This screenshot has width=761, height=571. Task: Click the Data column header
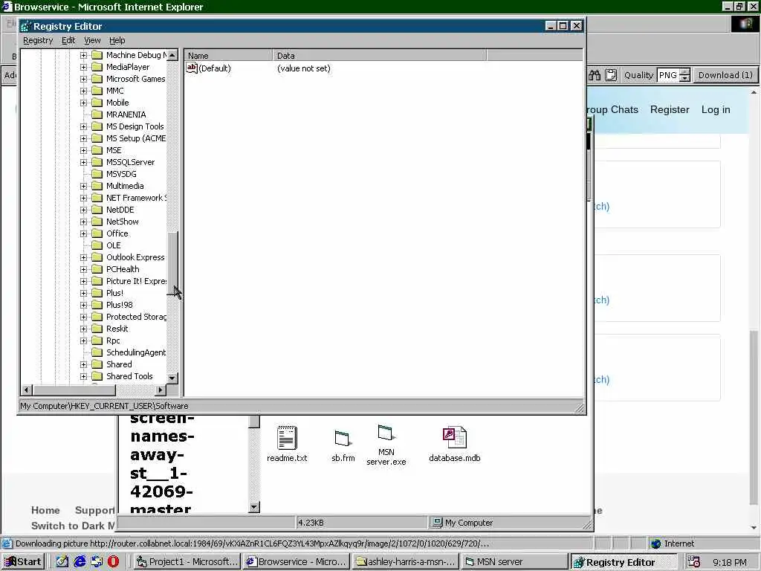coord(379,55)
